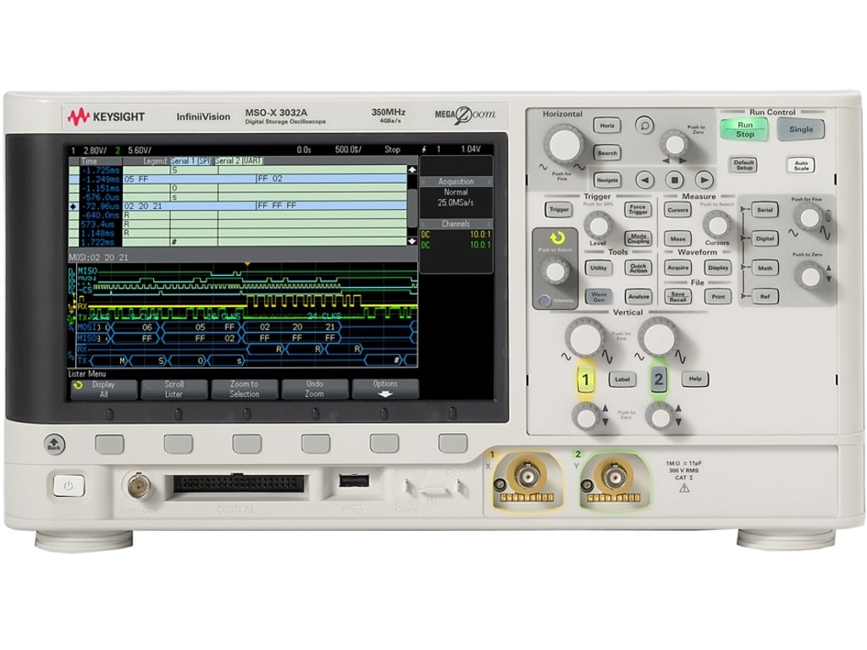Hit the navigate stop square key
This screenshot has width=867, height=650.
675,179
